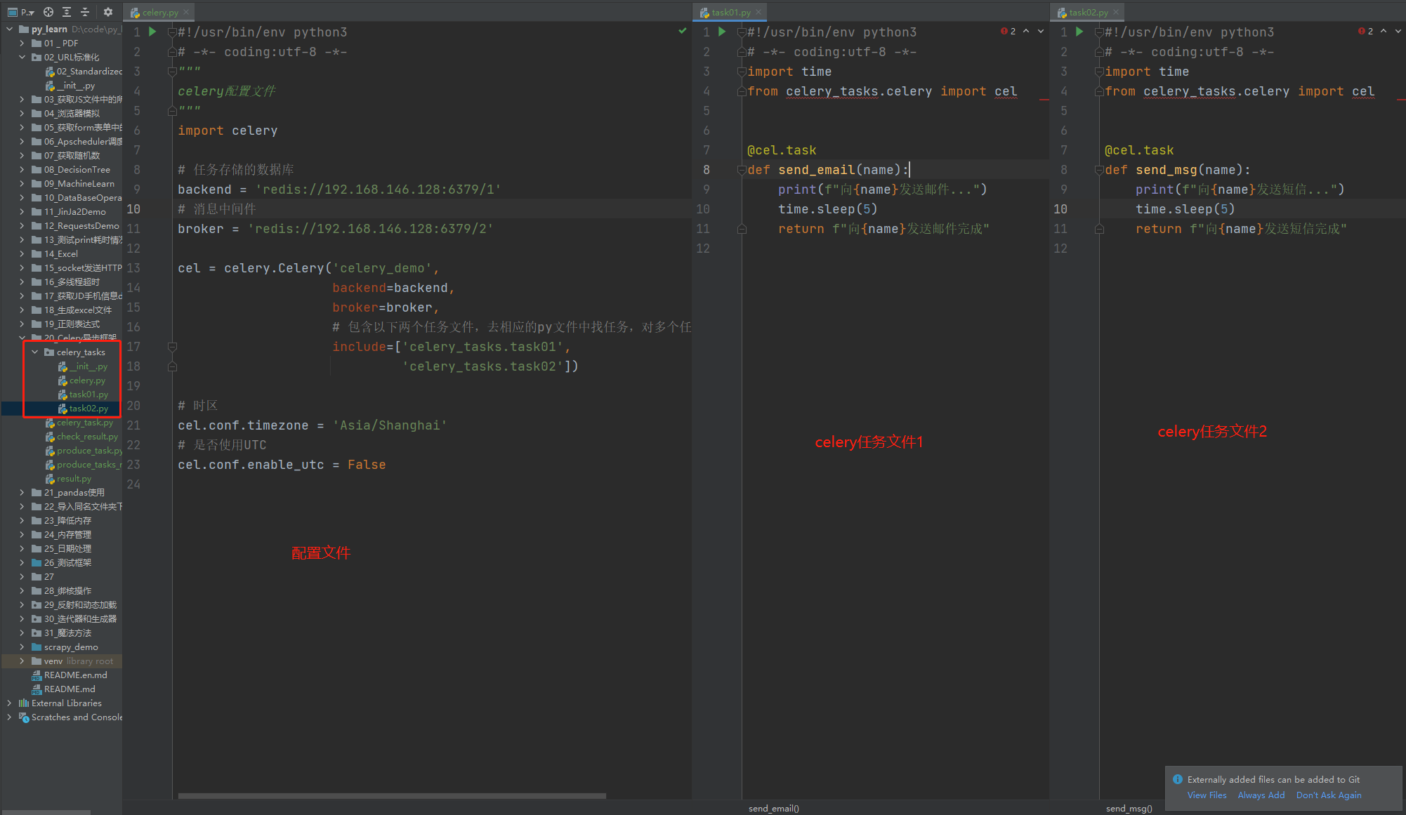1406x815 pixels.
Task: Go to previous highlighted error in task01.py
Action: click(x=1026, y=31)
